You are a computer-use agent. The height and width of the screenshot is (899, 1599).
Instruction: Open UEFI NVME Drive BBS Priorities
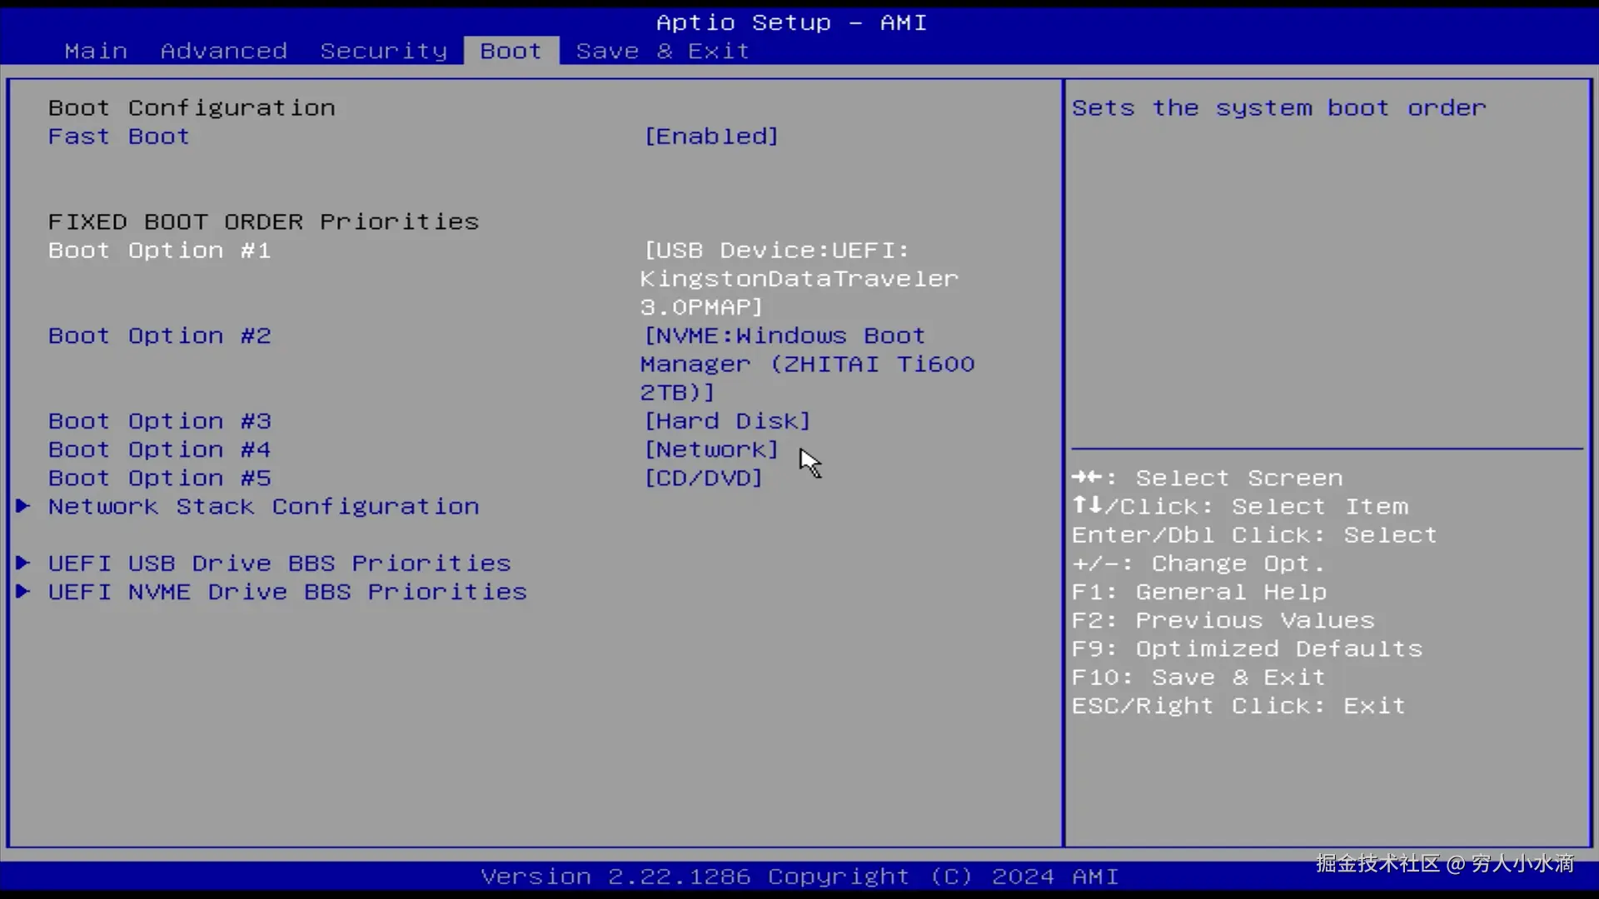(287, 592)
